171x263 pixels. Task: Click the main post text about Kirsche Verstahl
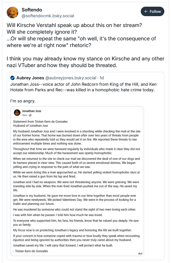[x=85, y=45]
